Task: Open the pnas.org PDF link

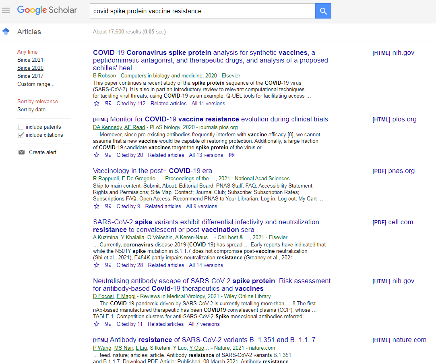Action: [x=393, y=171]
